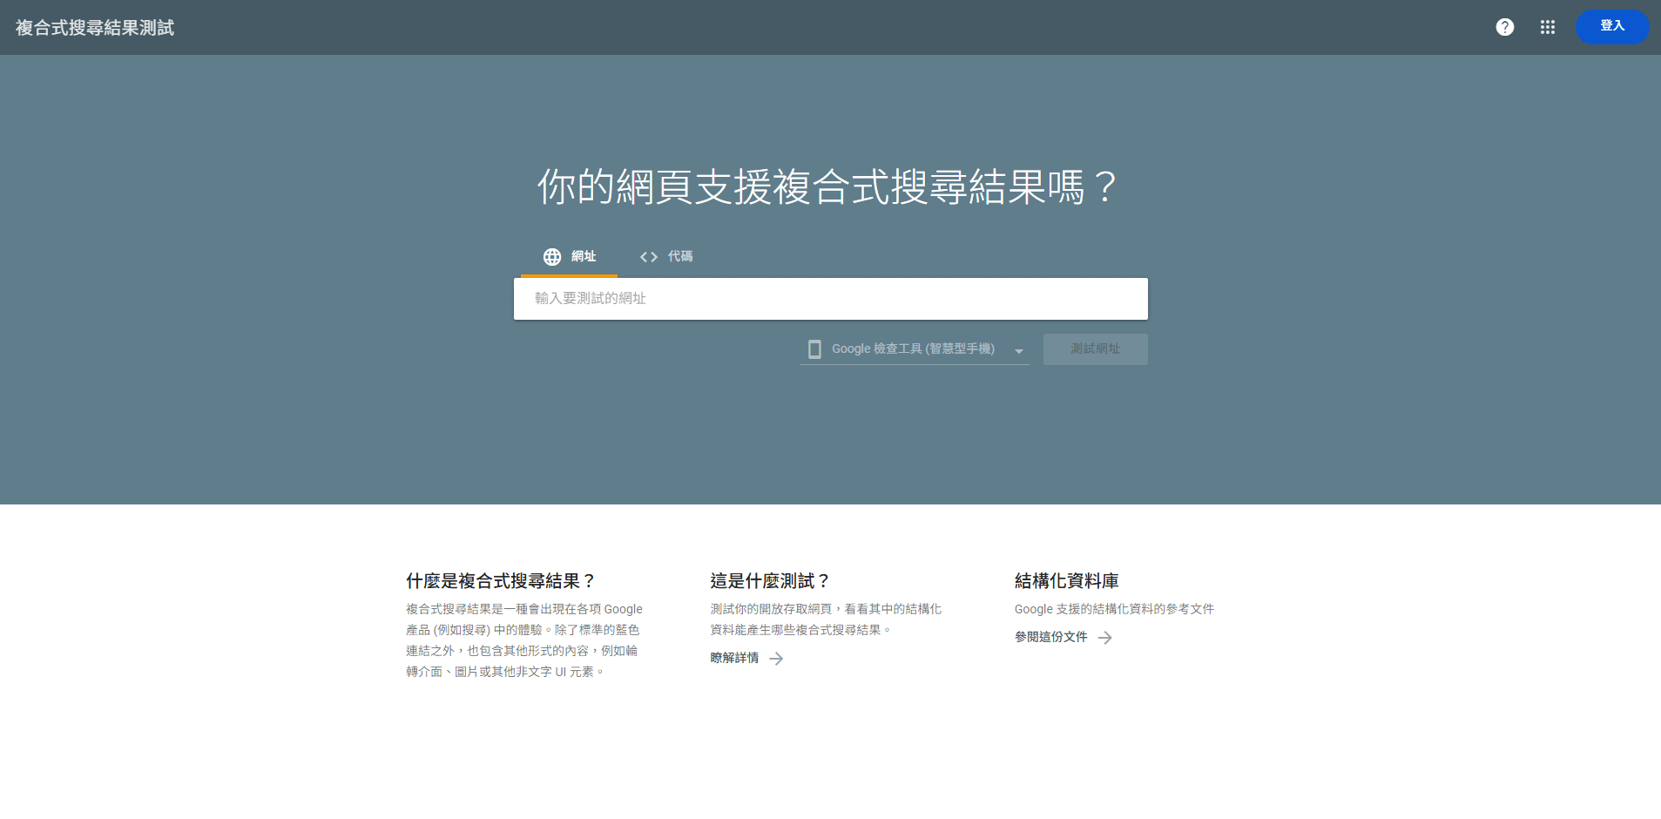Click the smartphone icon in crawler selector
This screenshot has height=819, width=1661.
click(x=814, y=349)
